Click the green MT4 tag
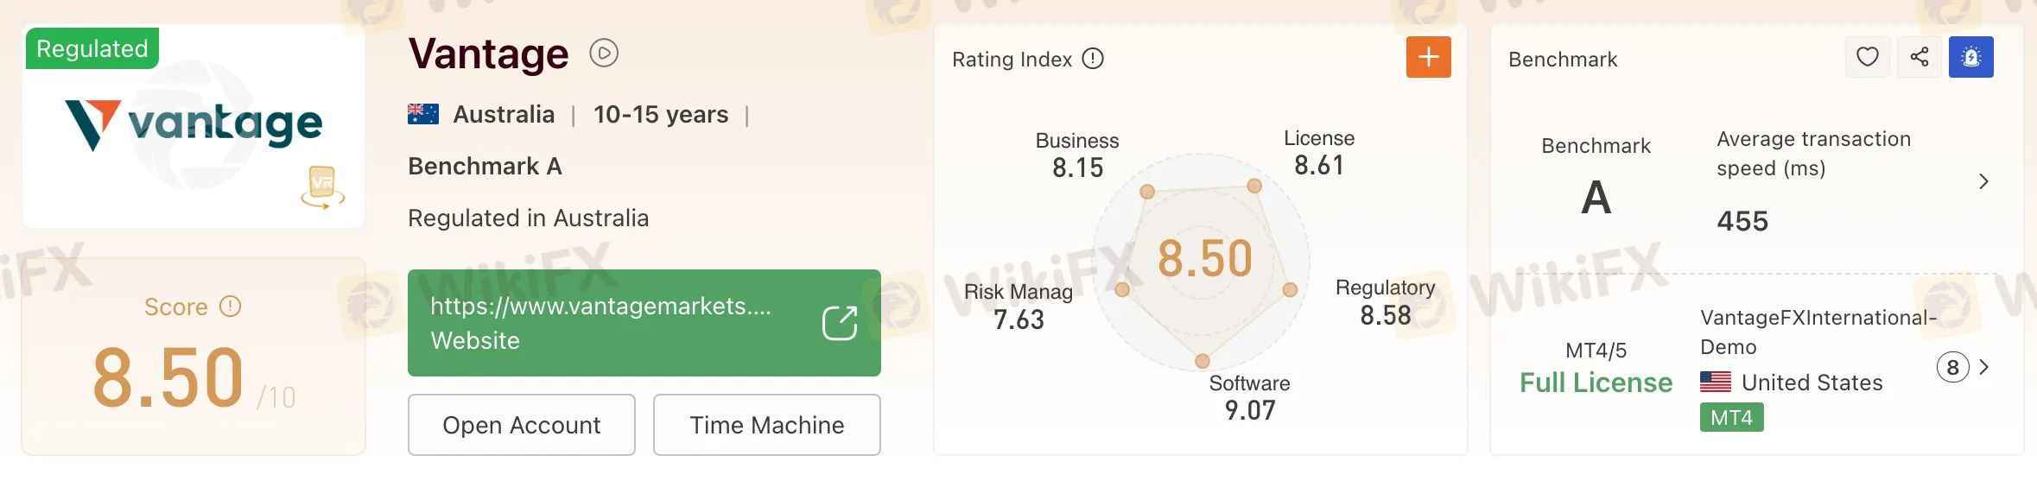 click(1731, 418)
